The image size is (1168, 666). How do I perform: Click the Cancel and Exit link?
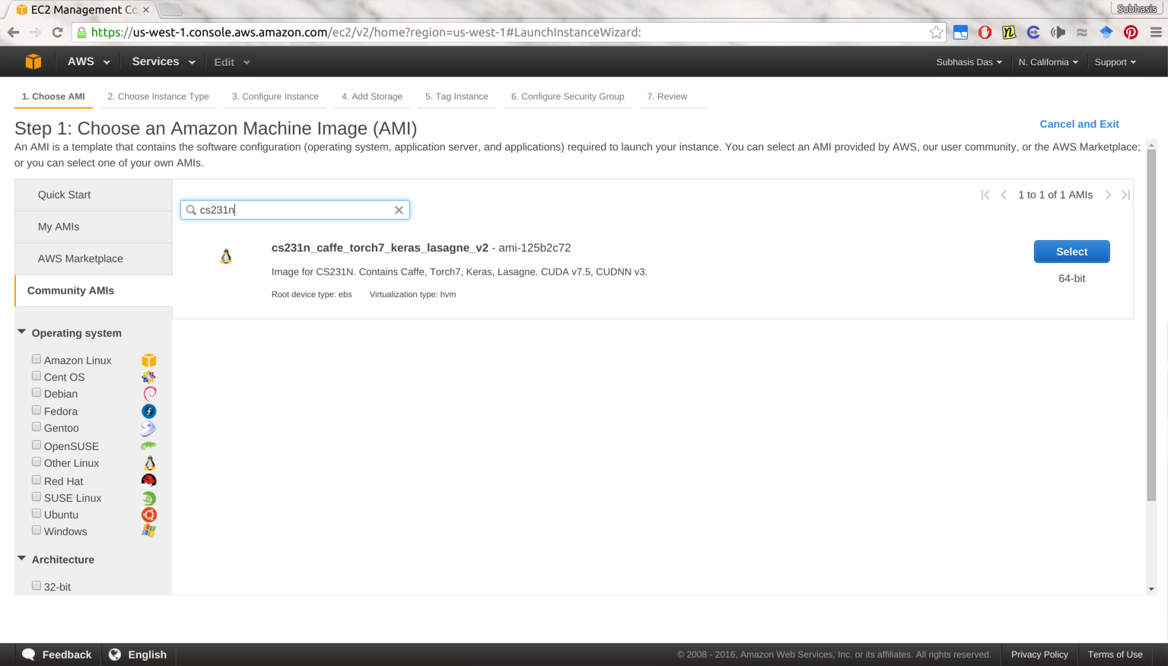[1079, 124]
